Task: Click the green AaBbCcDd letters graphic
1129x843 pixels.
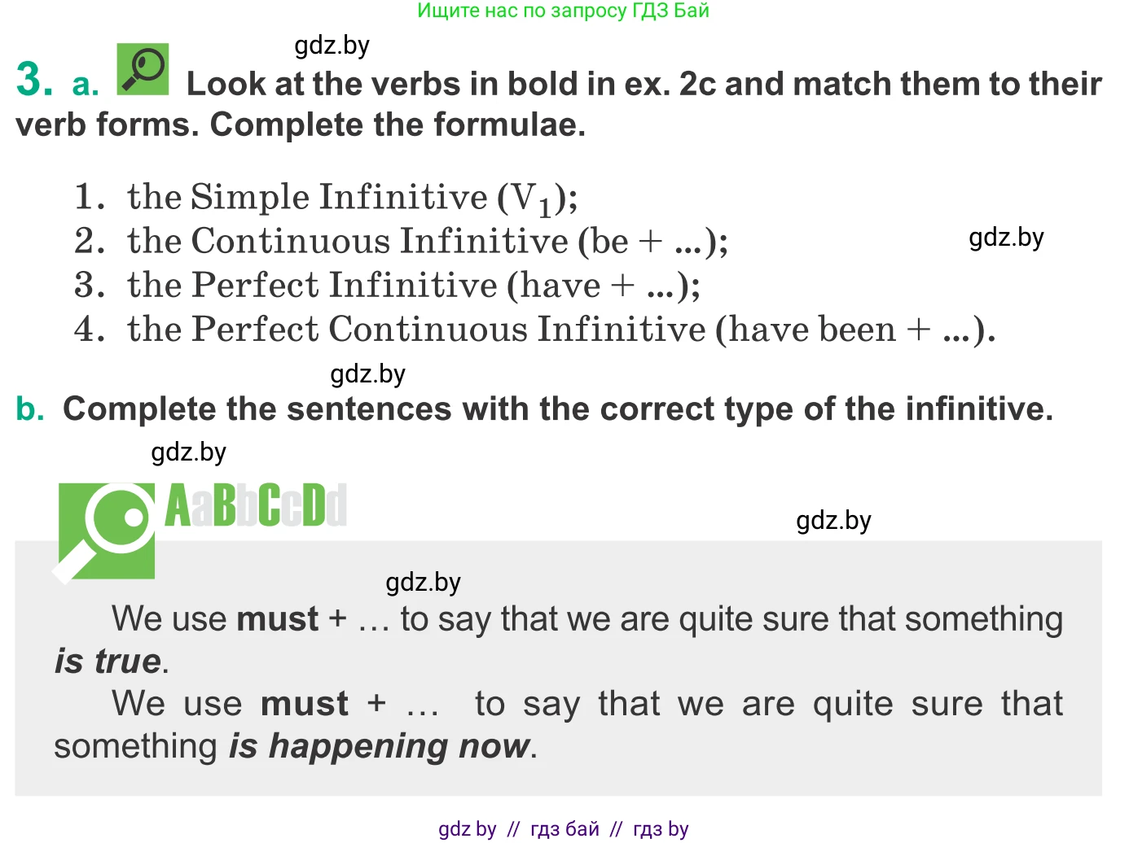Action: click(256, 505)
